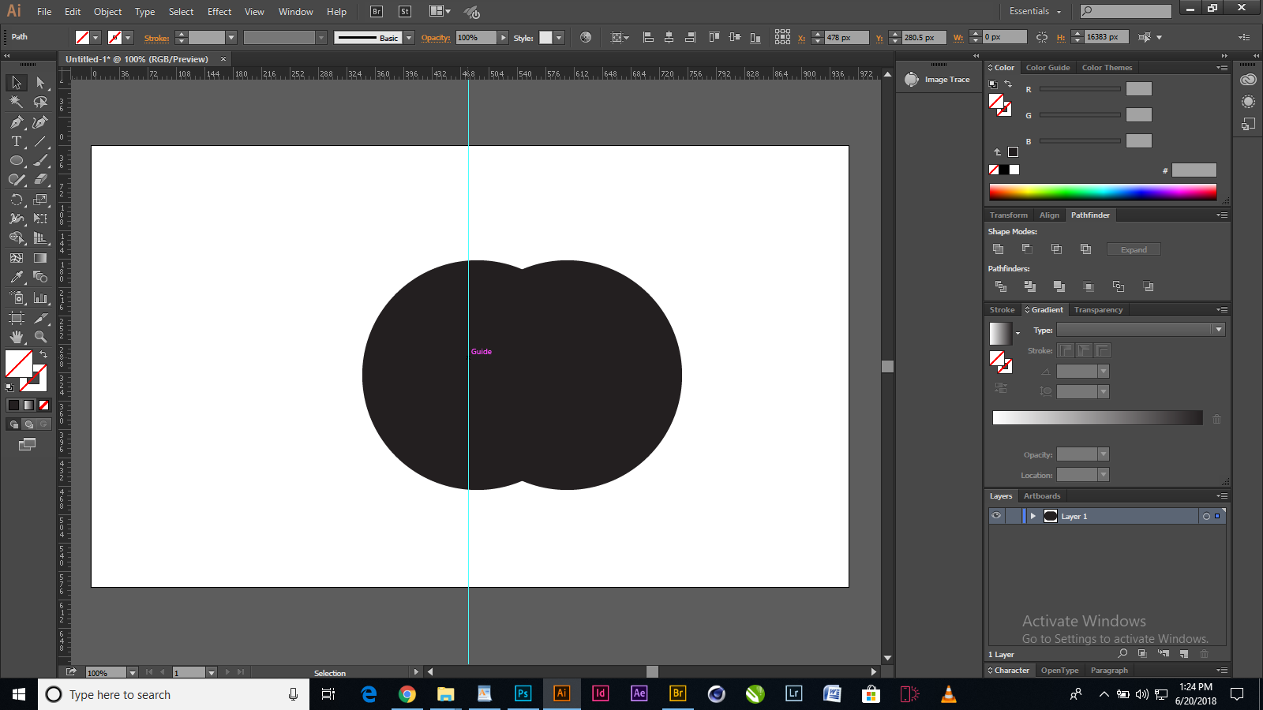The image size is (1263, 710).
Task: Switch to the Transparency tab
Action: 1097,310
